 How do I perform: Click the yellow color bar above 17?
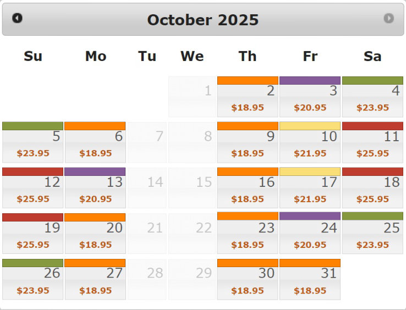310,171
